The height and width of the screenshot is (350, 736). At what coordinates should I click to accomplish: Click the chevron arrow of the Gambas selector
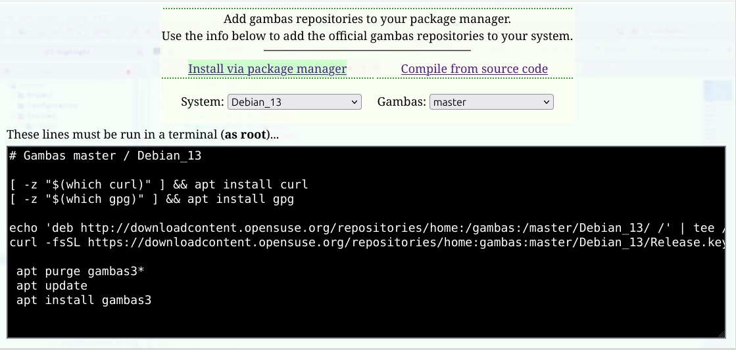pos(546,102)
